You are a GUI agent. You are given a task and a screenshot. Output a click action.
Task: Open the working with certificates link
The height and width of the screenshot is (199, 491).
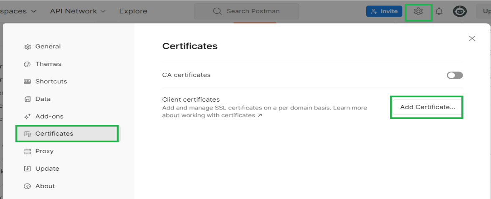[218, 115]
